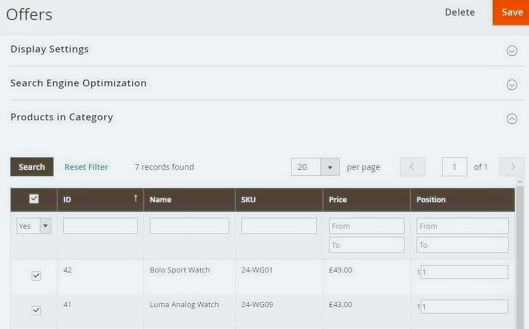Collapse Products in Category chevron icon
Image resolution: width=529 pixels, height=329 pixels.
pyautogui.click(x=512, y=119)
